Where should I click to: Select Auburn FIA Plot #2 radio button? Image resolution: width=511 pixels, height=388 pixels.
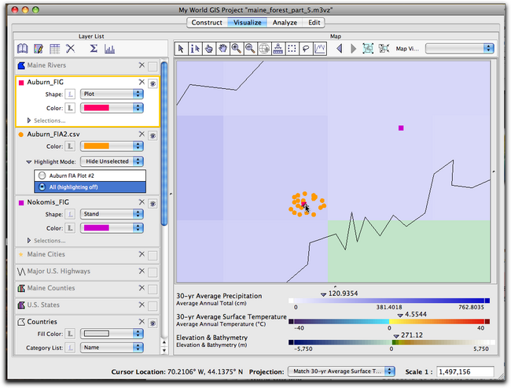pyautogui.click(x=42, y=176)
